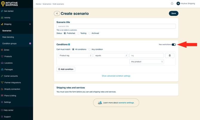Open the Conditions help doc icon
This screenshot has height=120, width=200.
(x=69, y=44)
